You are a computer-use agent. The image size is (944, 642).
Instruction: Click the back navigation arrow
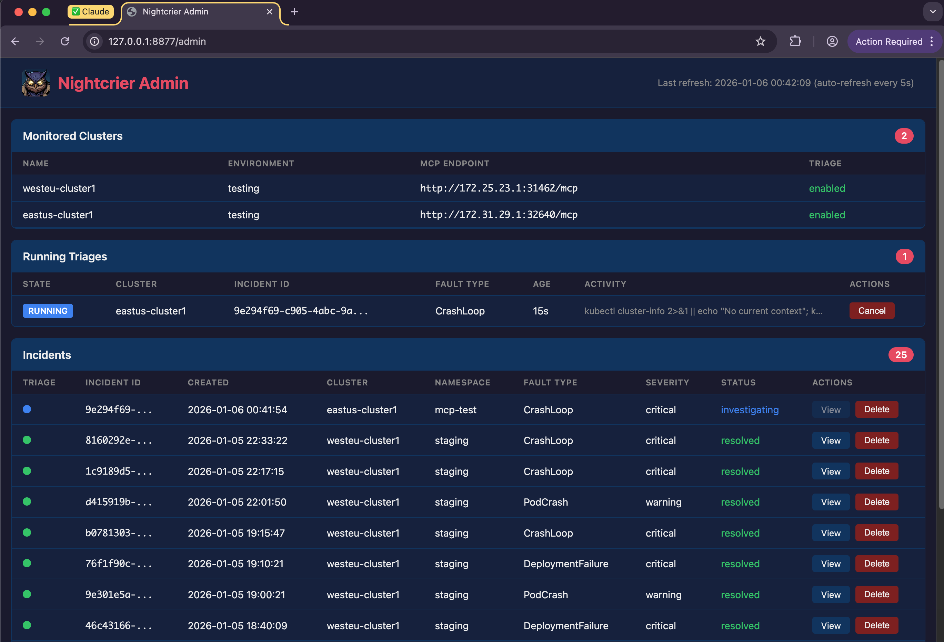pos(16,41)
